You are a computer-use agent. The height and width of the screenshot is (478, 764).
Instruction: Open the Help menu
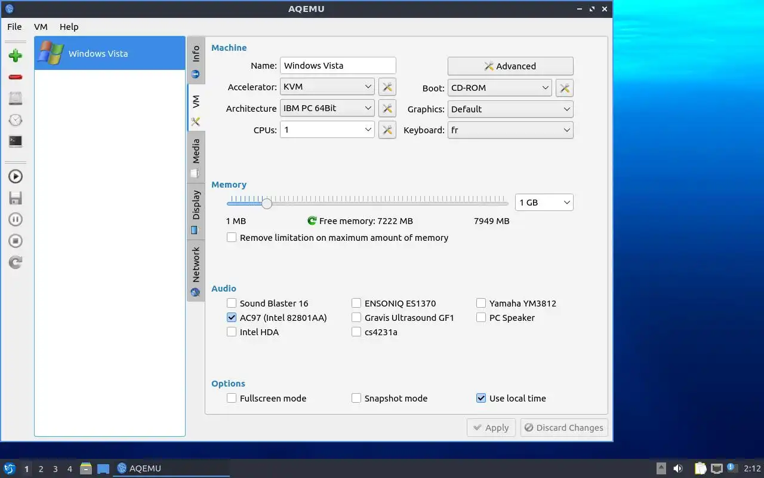pos(69,27)
